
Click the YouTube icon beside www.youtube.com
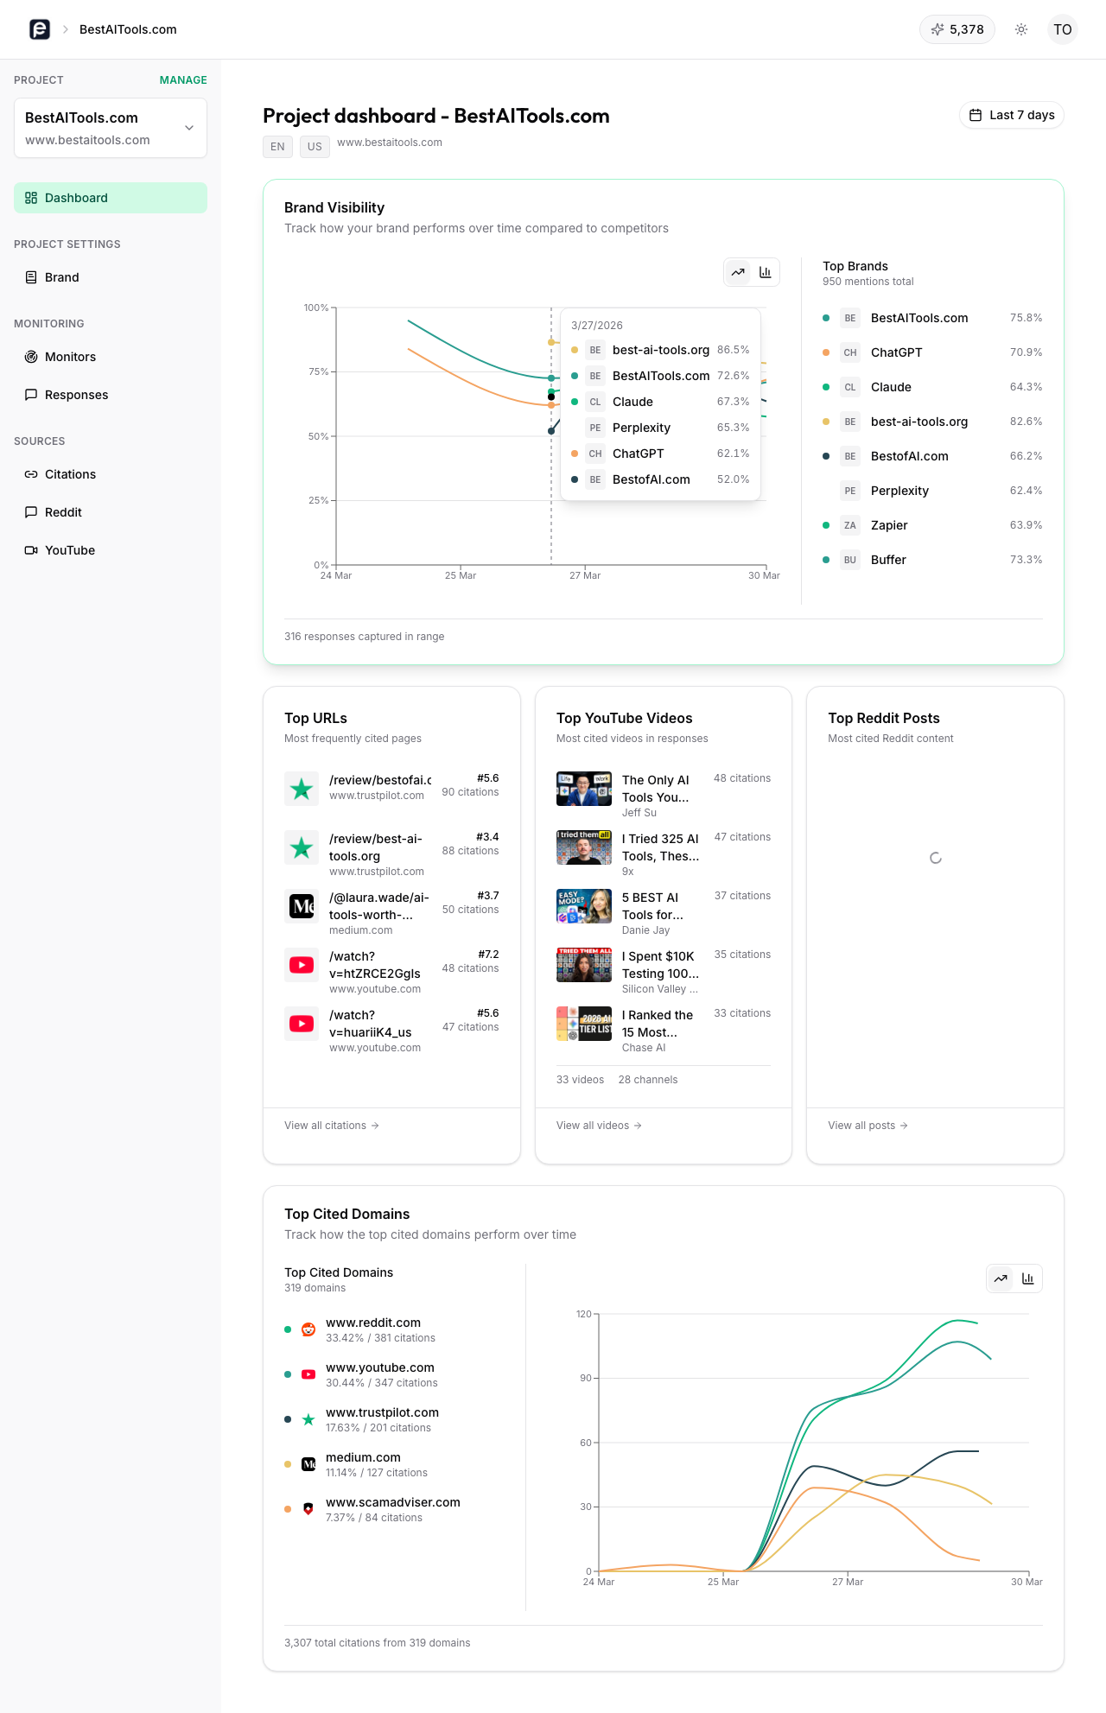coord(308,1374)
